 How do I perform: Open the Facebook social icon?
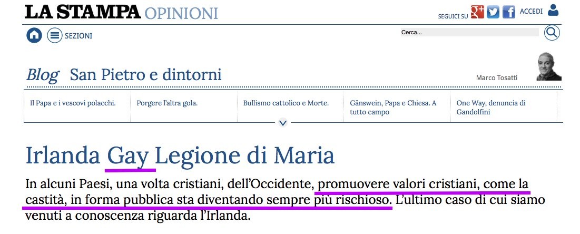[508, 12]
